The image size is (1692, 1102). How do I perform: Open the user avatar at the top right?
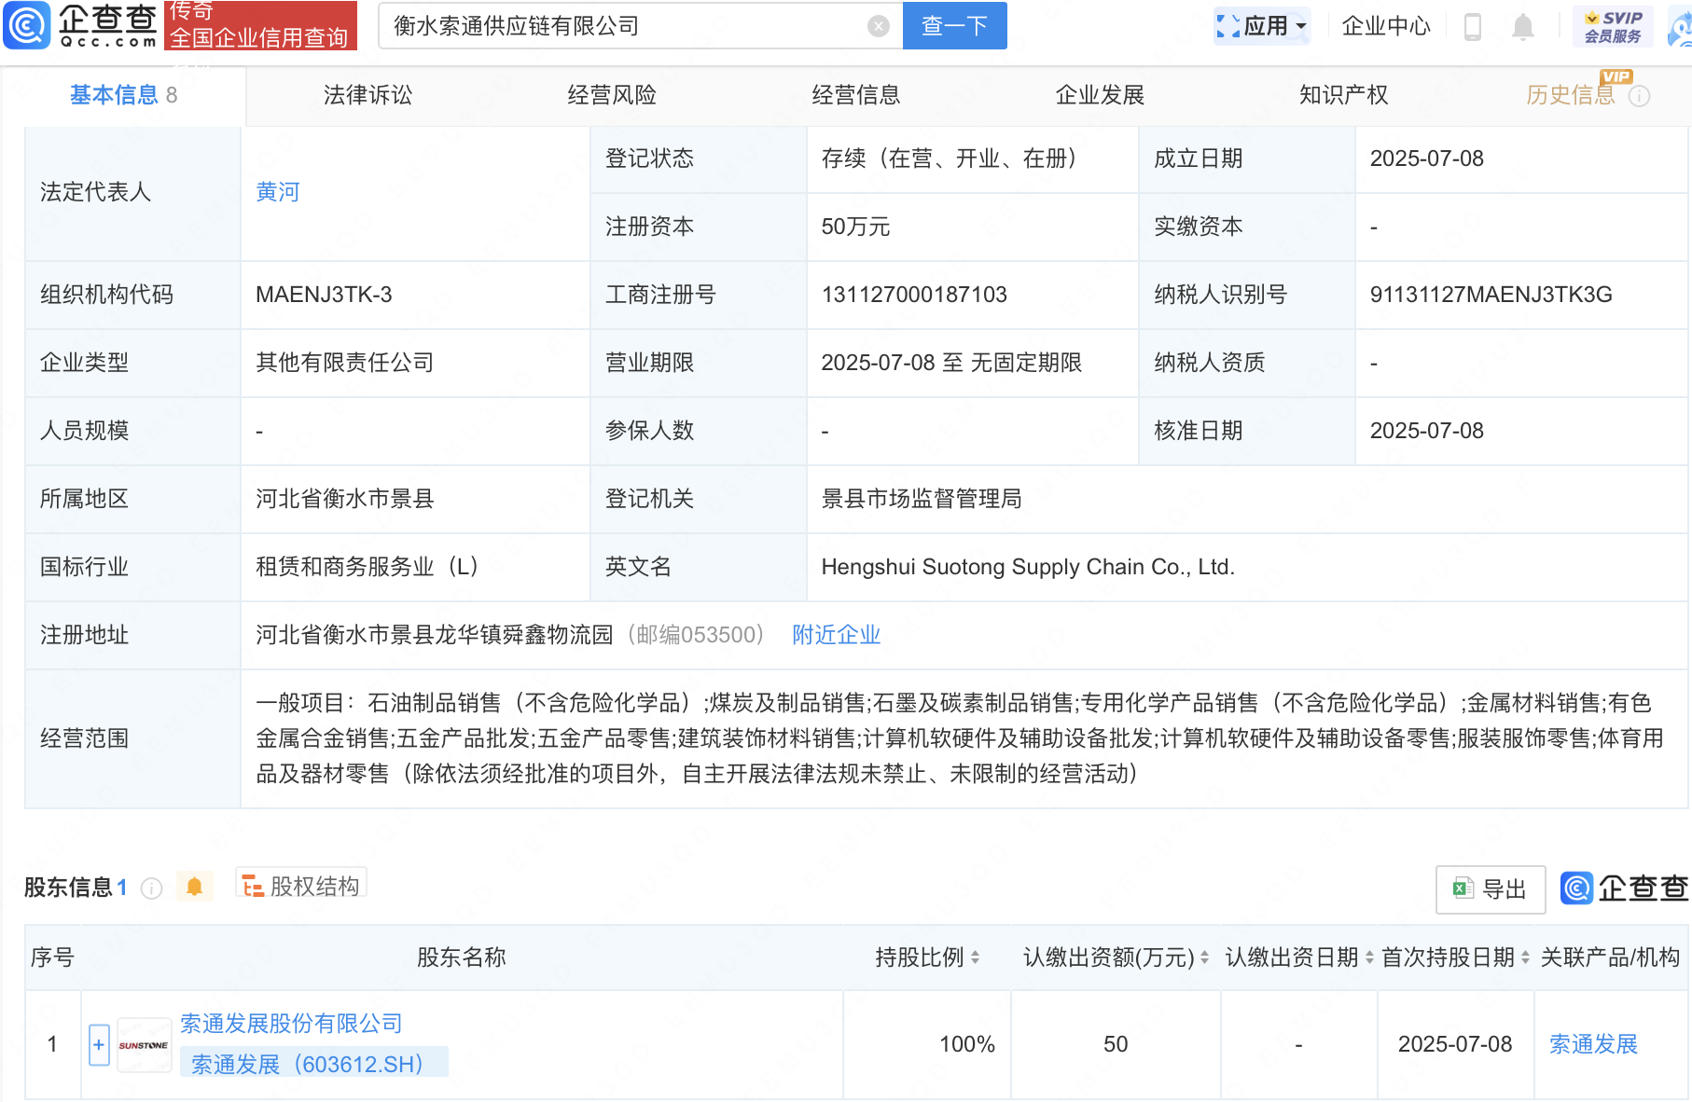pyautogui.click(x=1681, y=27)
